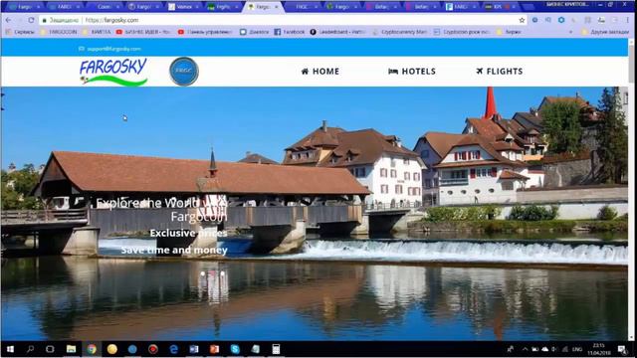Switch to the Vernos browser tab
Viewport: 637px width, 358px height.
tap(183, 7)
